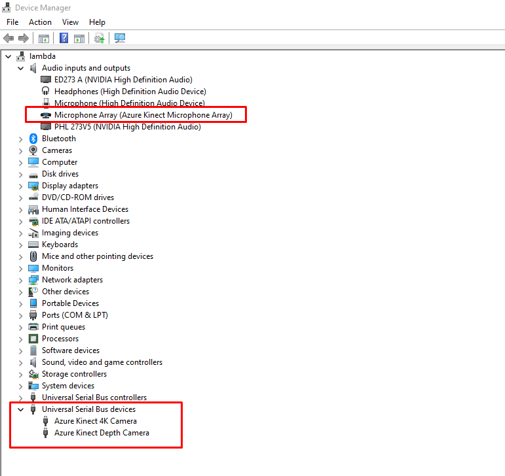This screenshot has width=505, height=476.
Task: Collapse the Universal Serial Bus devices category
Action: [x=20, y=409]
